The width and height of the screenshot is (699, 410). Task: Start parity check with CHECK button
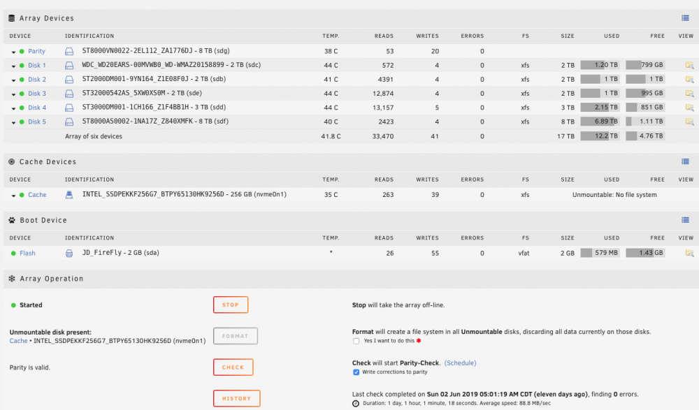233,367
